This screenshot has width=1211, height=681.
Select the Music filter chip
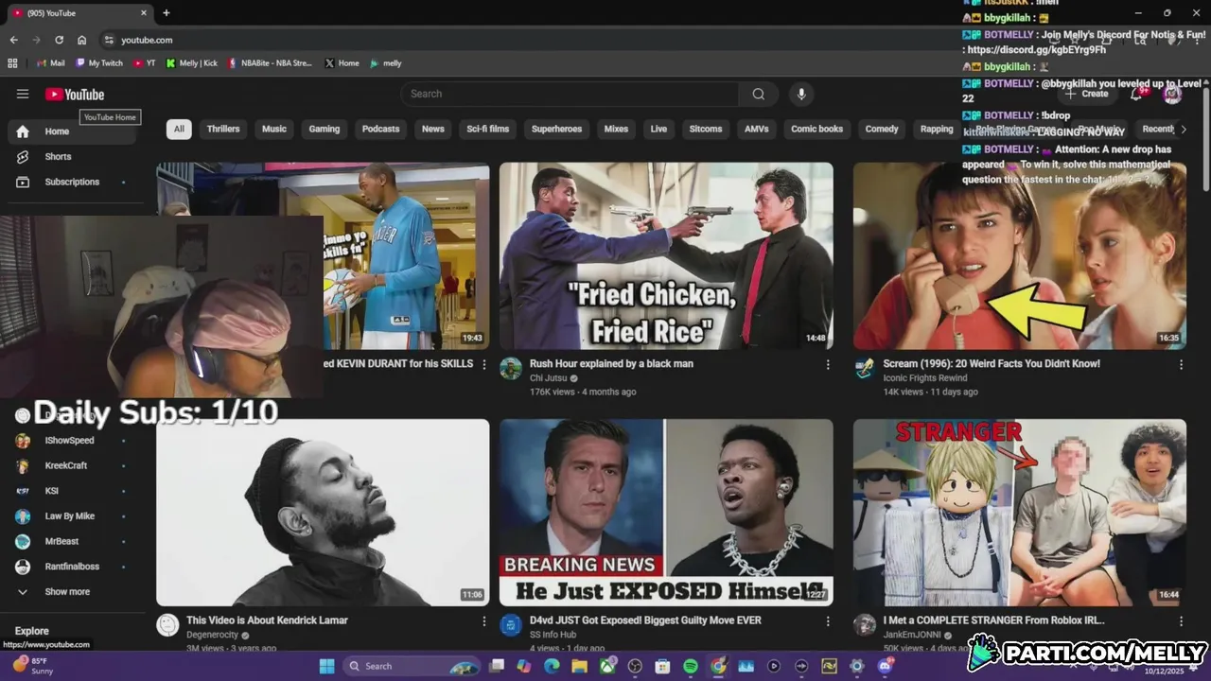click(274, 129)
